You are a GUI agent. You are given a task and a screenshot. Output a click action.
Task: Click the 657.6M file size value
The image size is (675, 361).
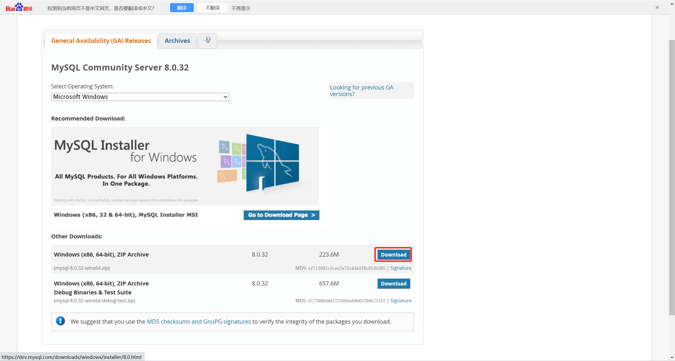tap(329, 283)
